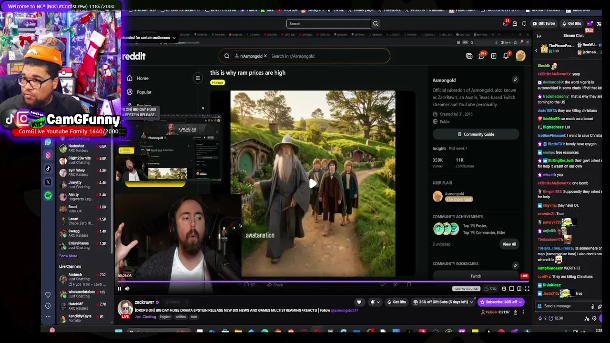Open WhatsApp icon in left sidebar

point(48,142)
